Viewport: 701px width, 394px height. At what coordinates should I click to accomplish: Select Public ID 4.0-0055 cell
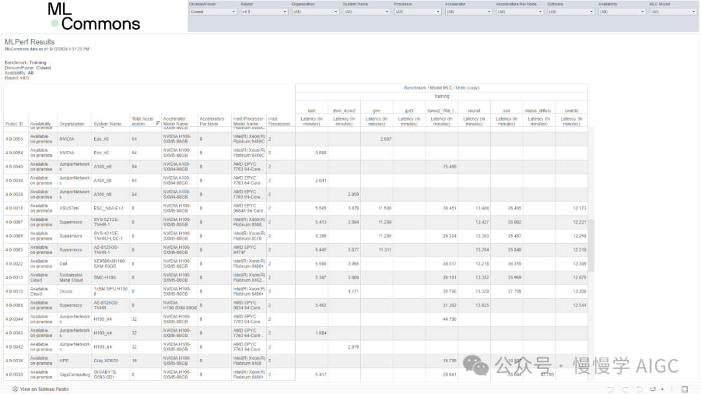pyautogui.click(x=14, y=139)
